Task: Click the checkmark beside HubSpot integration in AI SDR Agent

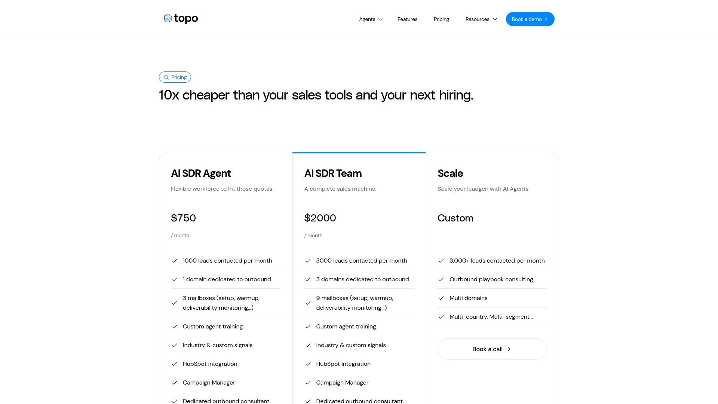Action: (x=175, y=364)
